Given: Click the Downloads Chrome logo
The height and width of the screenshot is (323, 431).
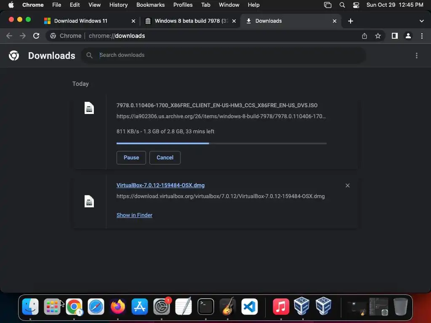Looking at the screenshot, I should [14, 56].
